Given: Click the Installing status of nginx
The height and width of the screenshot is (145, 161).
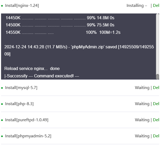Looking at the screenshot, I should [x=136, y=6].
